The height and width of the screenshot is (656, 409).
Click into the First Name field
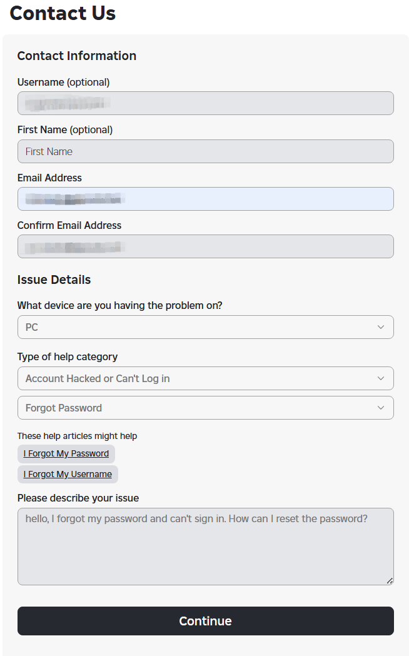pos(205,151)
